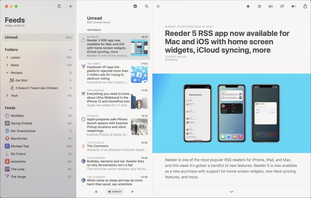
Task: Jump to the next article with the down chevron
Action: [231, 192]
